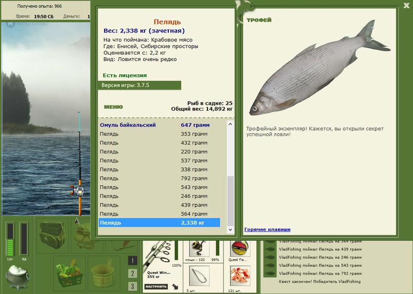
Task: Click the Версия игры: 3.7.5 bar
Action: 139,85
